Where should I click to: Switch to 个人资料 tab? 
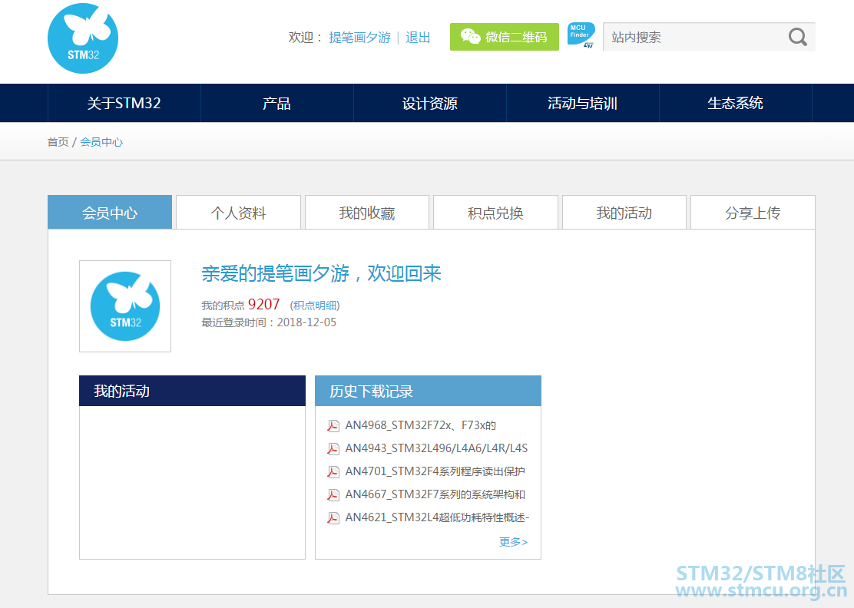(x=239, y=213)
